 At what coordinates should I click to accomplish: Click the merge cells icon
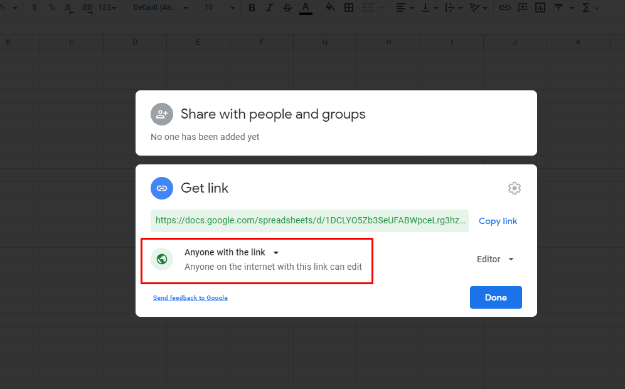click(368, 8)
